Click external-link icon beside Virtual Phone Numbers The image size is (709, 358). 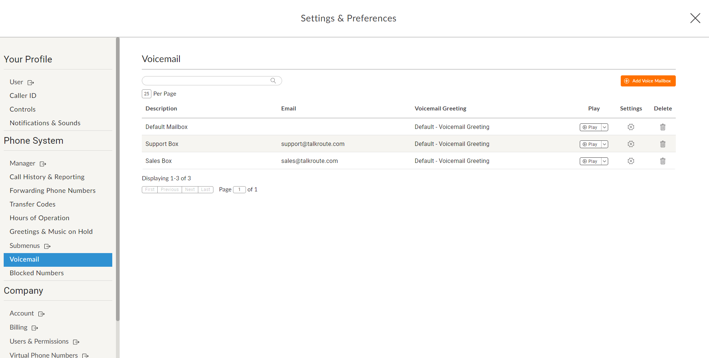(86, 355)
